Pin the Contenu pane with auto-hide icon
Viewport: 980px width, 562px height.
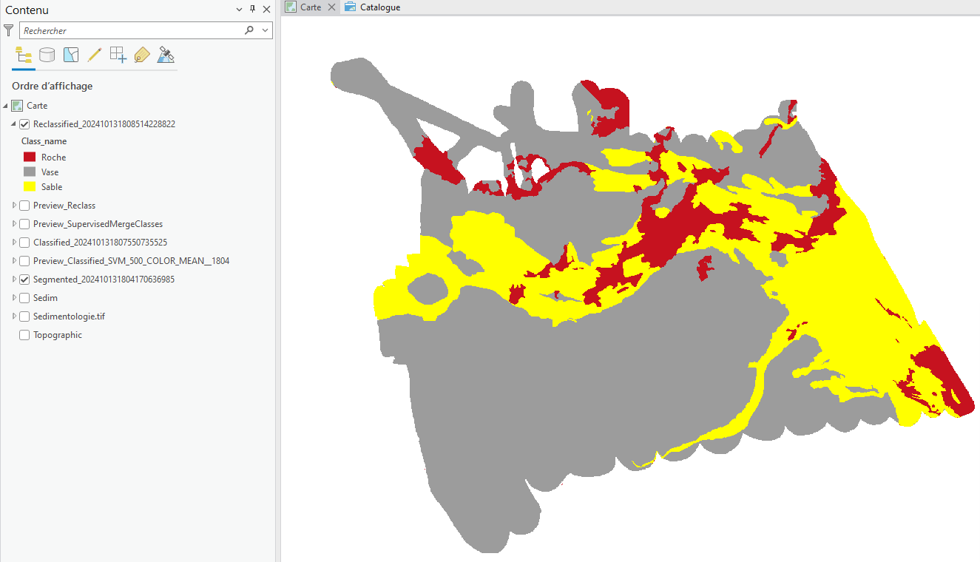click(x=252, y=10)
